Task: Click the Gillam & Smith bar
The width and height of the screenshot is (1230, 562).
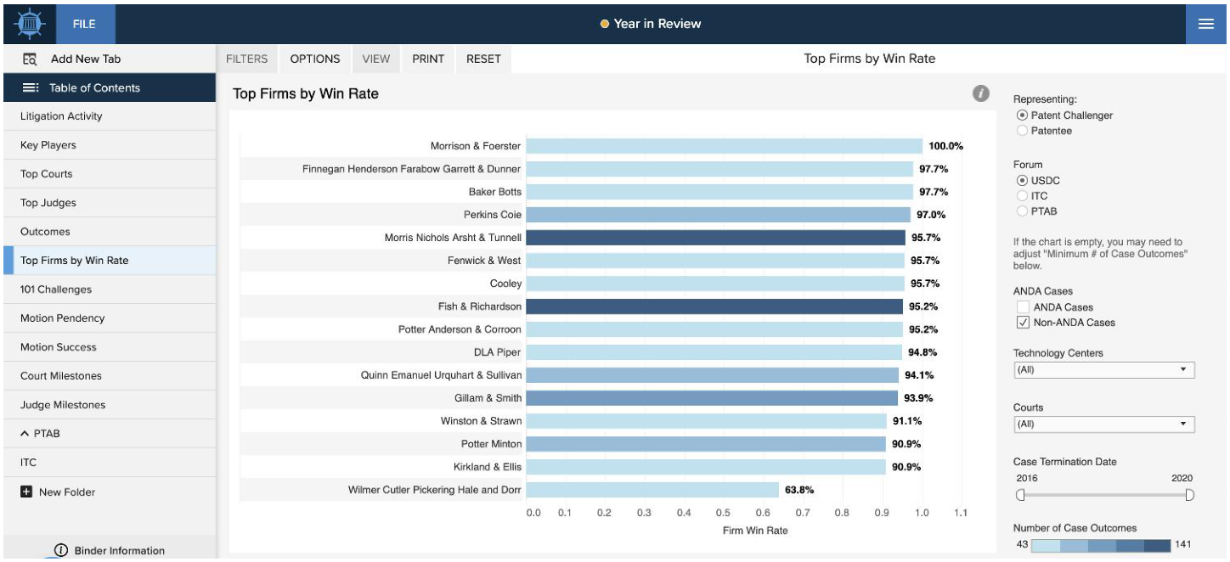Action: [712, 398]
